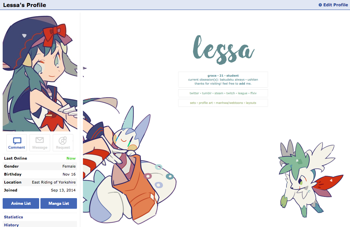Open the twitter link
This screenshot has height=227, width=350.
(194, 93)
